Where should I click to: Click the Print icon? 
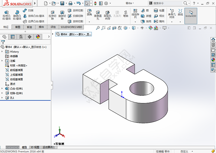[70, 3]
